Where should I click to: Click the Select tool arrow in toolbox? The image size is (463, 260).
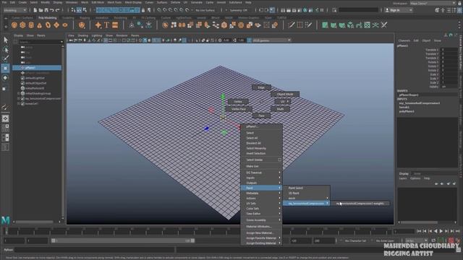6,40
